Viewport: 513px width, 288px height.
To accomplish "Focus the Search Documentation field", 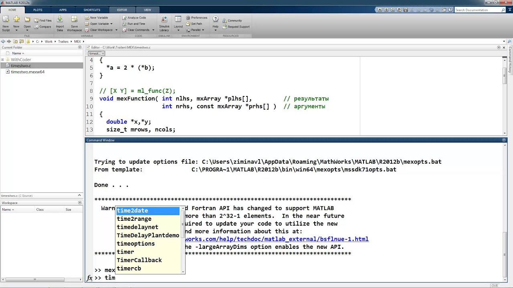I will click(479, 10).
